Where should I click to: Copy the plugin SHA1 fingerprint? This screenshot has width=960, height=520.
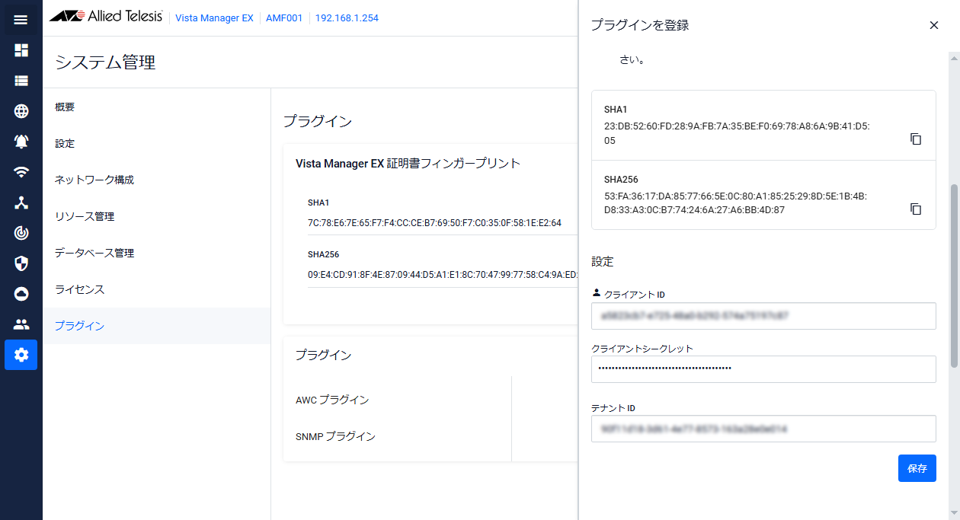pyautogui.click(x=916, y=139)
